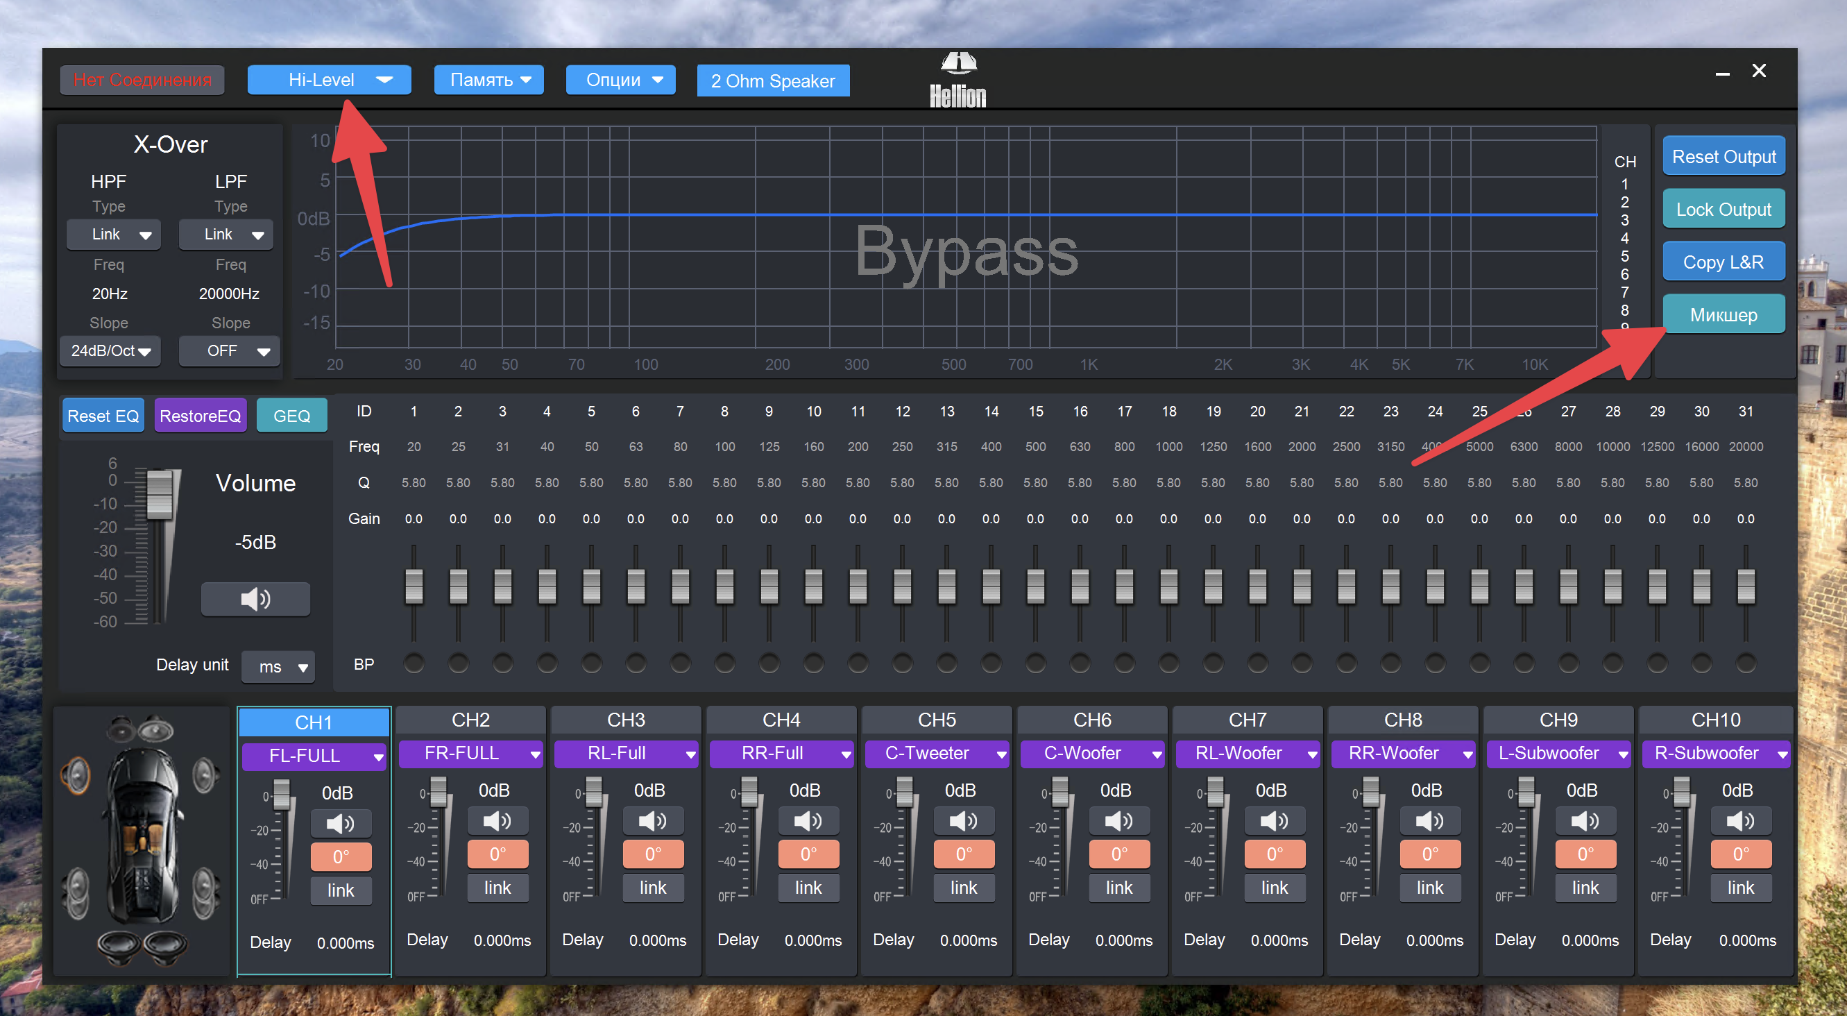Mute the CH1 speaker icon
The height and width of the screenshot is (1016, 1847).
tap(341, 823)
